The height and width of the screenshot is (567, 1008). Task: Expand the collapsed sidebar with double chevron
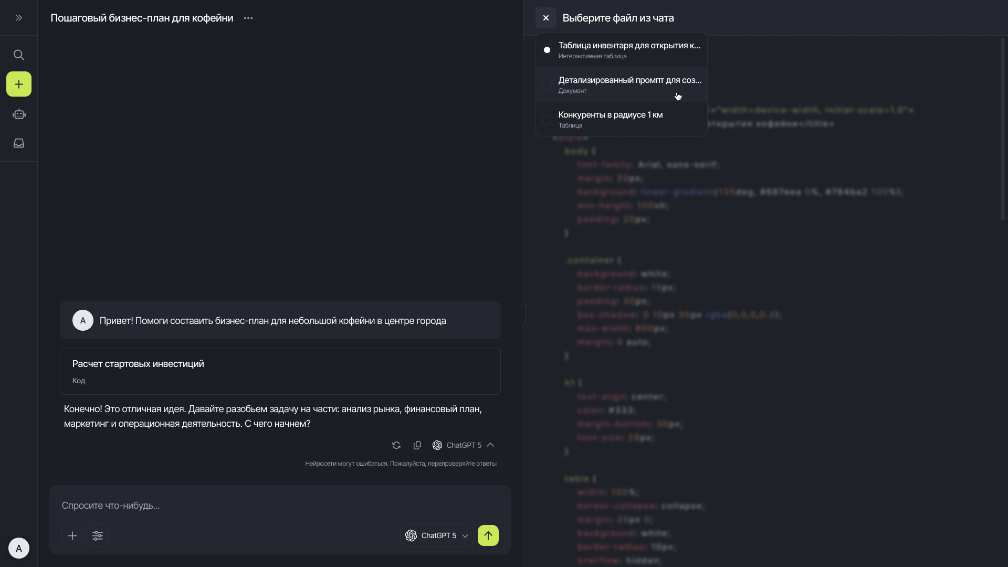tap(19, 18)
